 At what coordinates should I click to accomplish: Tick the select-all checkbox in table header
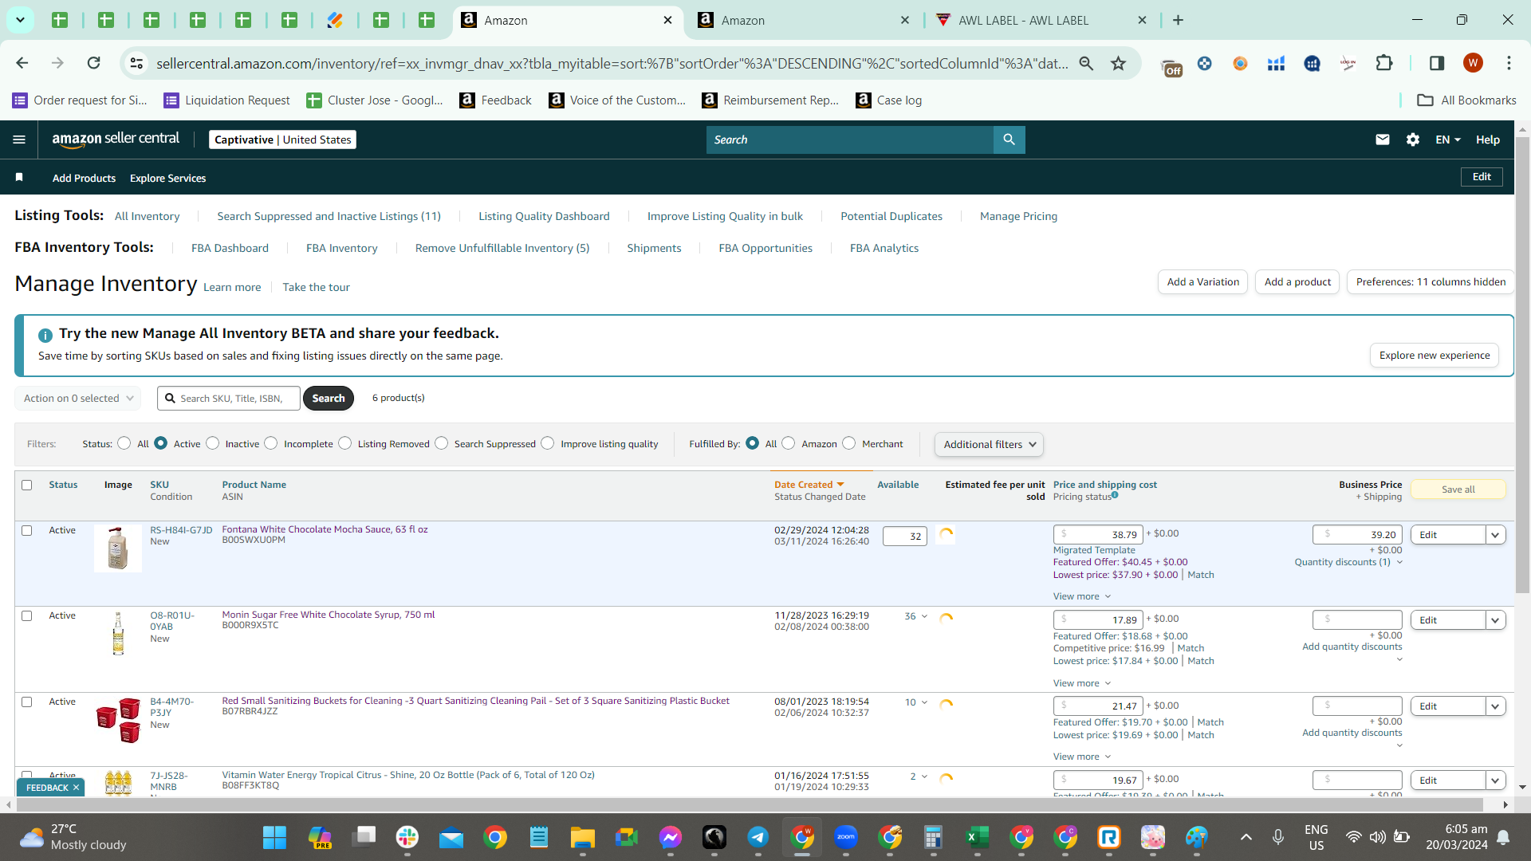pos(27,485)
